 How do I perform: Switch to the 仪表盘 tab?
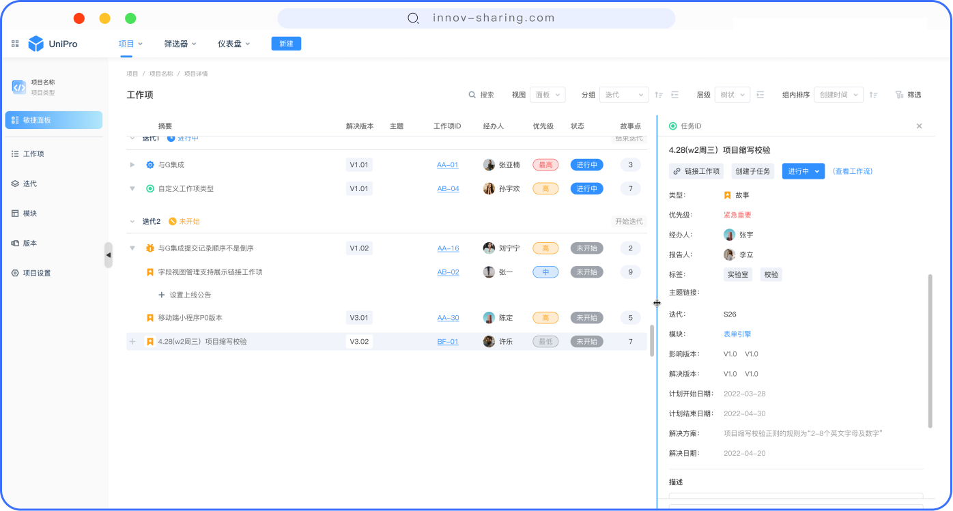tap(229, 43)
